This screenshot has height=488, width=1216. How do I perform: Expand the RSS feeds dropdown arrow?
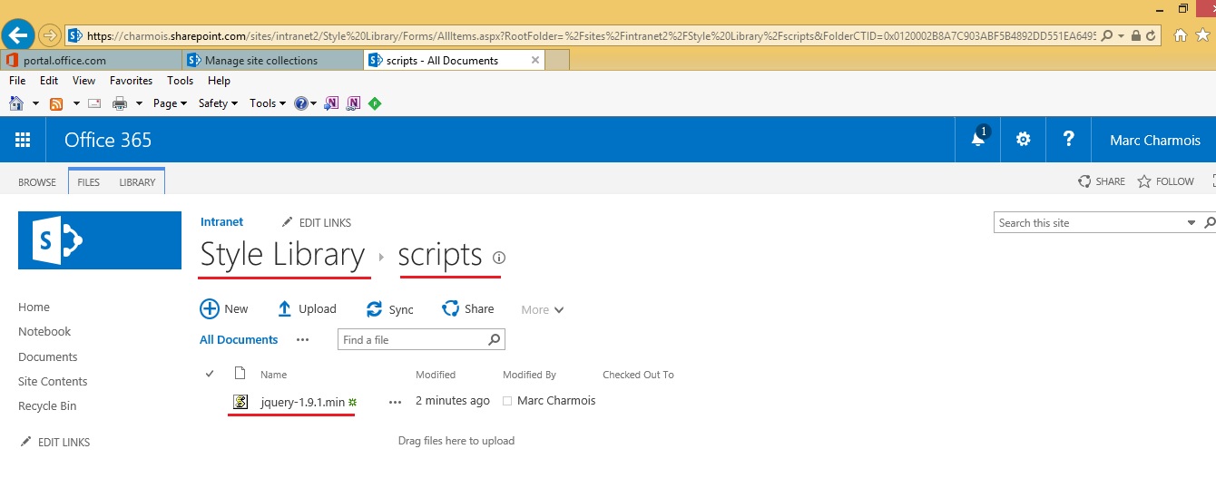(76, 103)
